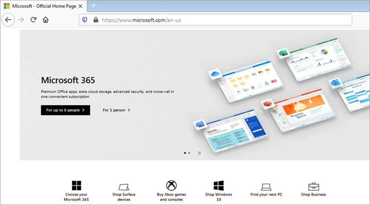Click the Windows 10 logo icon
This screenshot has height=205, width=370.
(x=219, y=186)
